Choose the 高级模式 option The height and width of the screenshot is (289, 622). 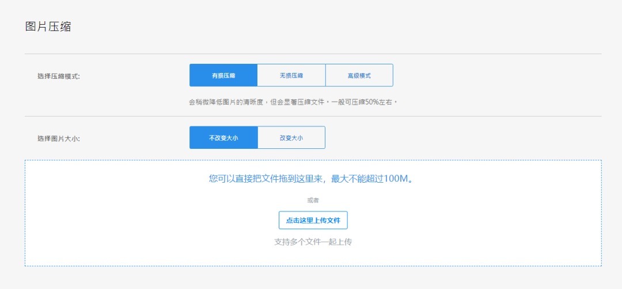tap(359, 75)
